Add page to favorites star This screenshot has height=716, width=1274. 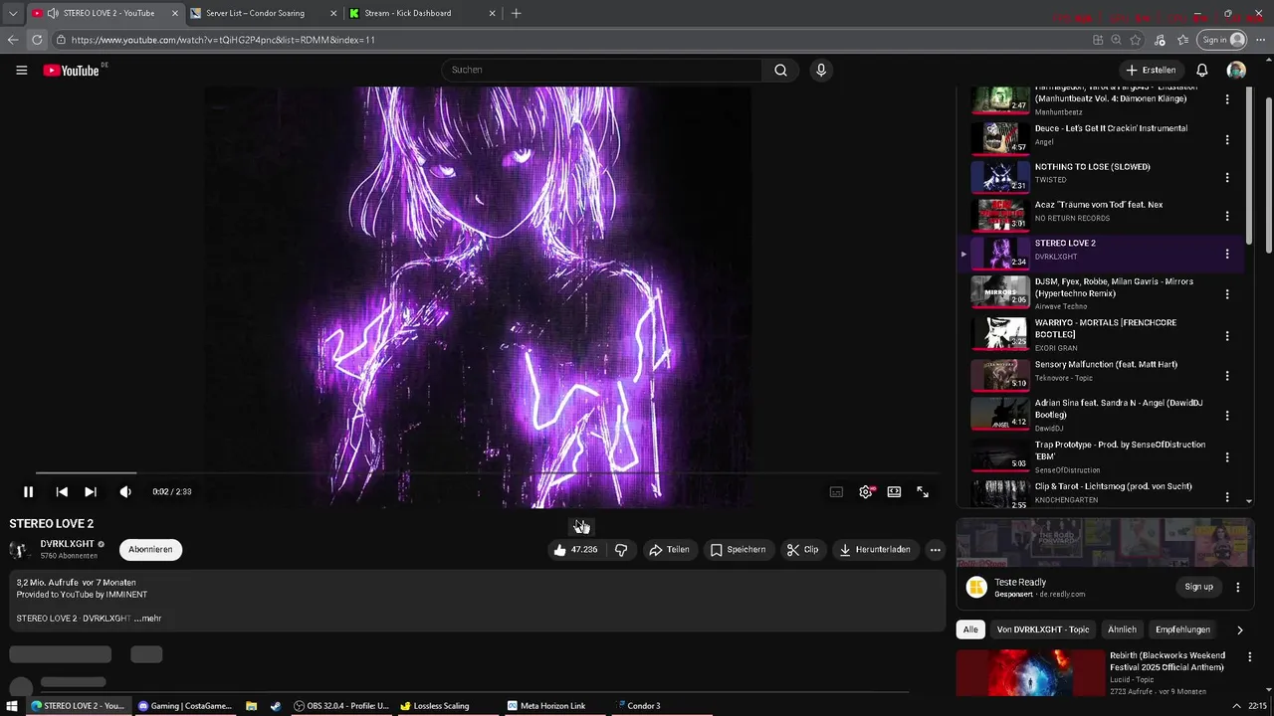pos(1136,40)
